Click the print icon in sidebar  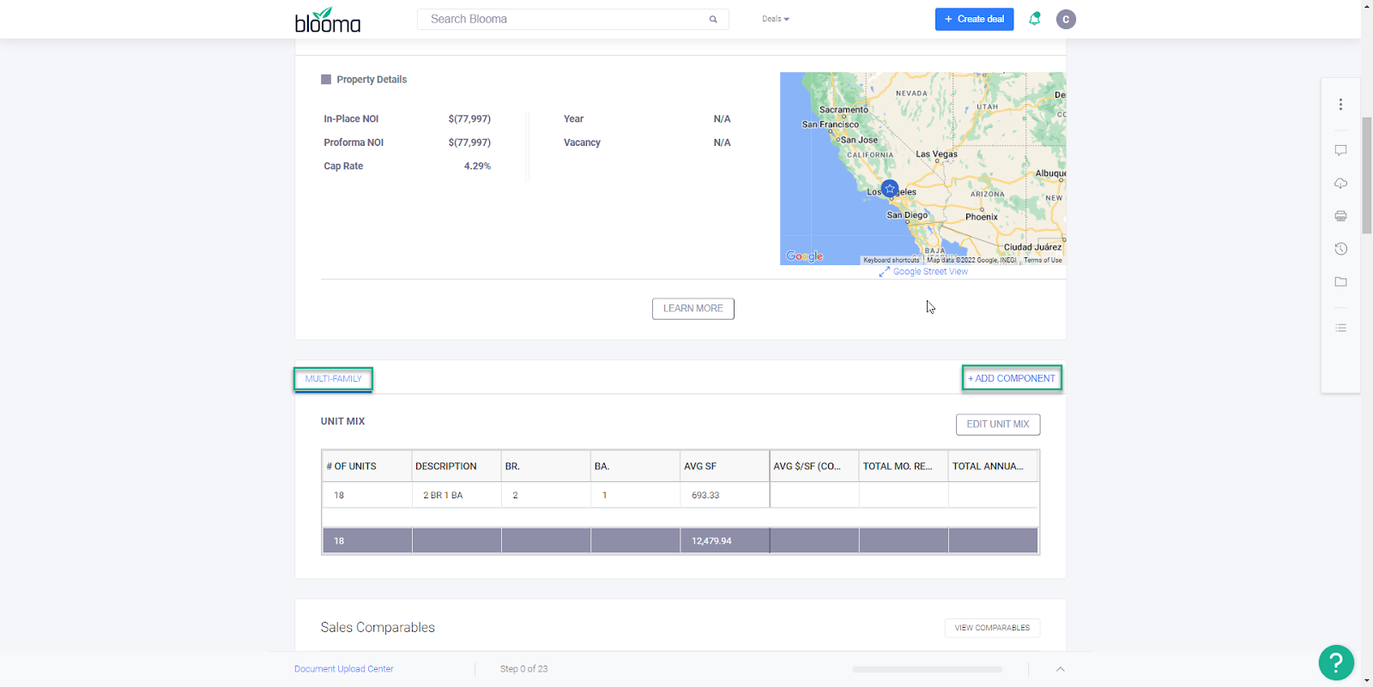point(1340,216)
